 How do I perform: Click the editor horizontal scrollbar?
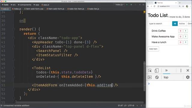pyautogui.click(x=79, y=102)
